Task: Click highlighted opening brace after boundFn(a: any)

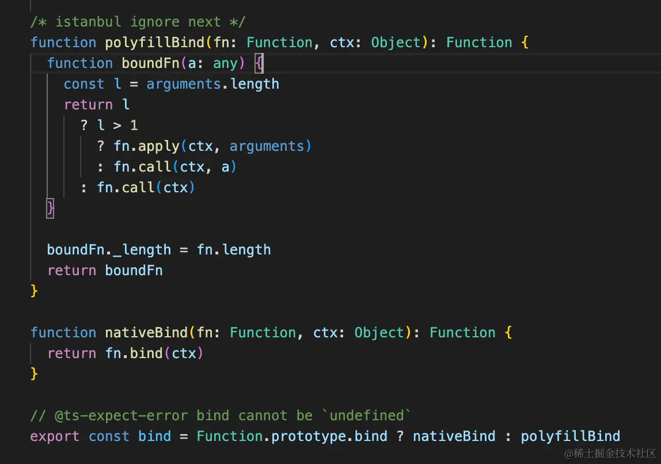Action: pyautogui.click(x=259, y=63)
